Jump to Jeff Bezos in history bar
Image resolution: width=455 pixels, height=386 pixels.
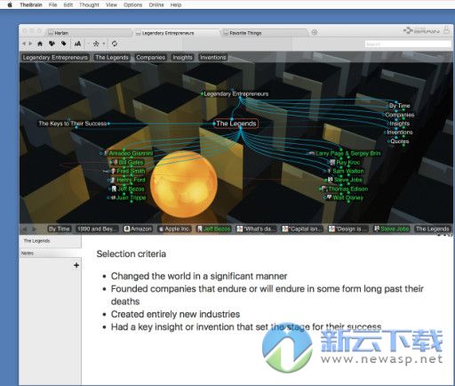tap(214, 229)
